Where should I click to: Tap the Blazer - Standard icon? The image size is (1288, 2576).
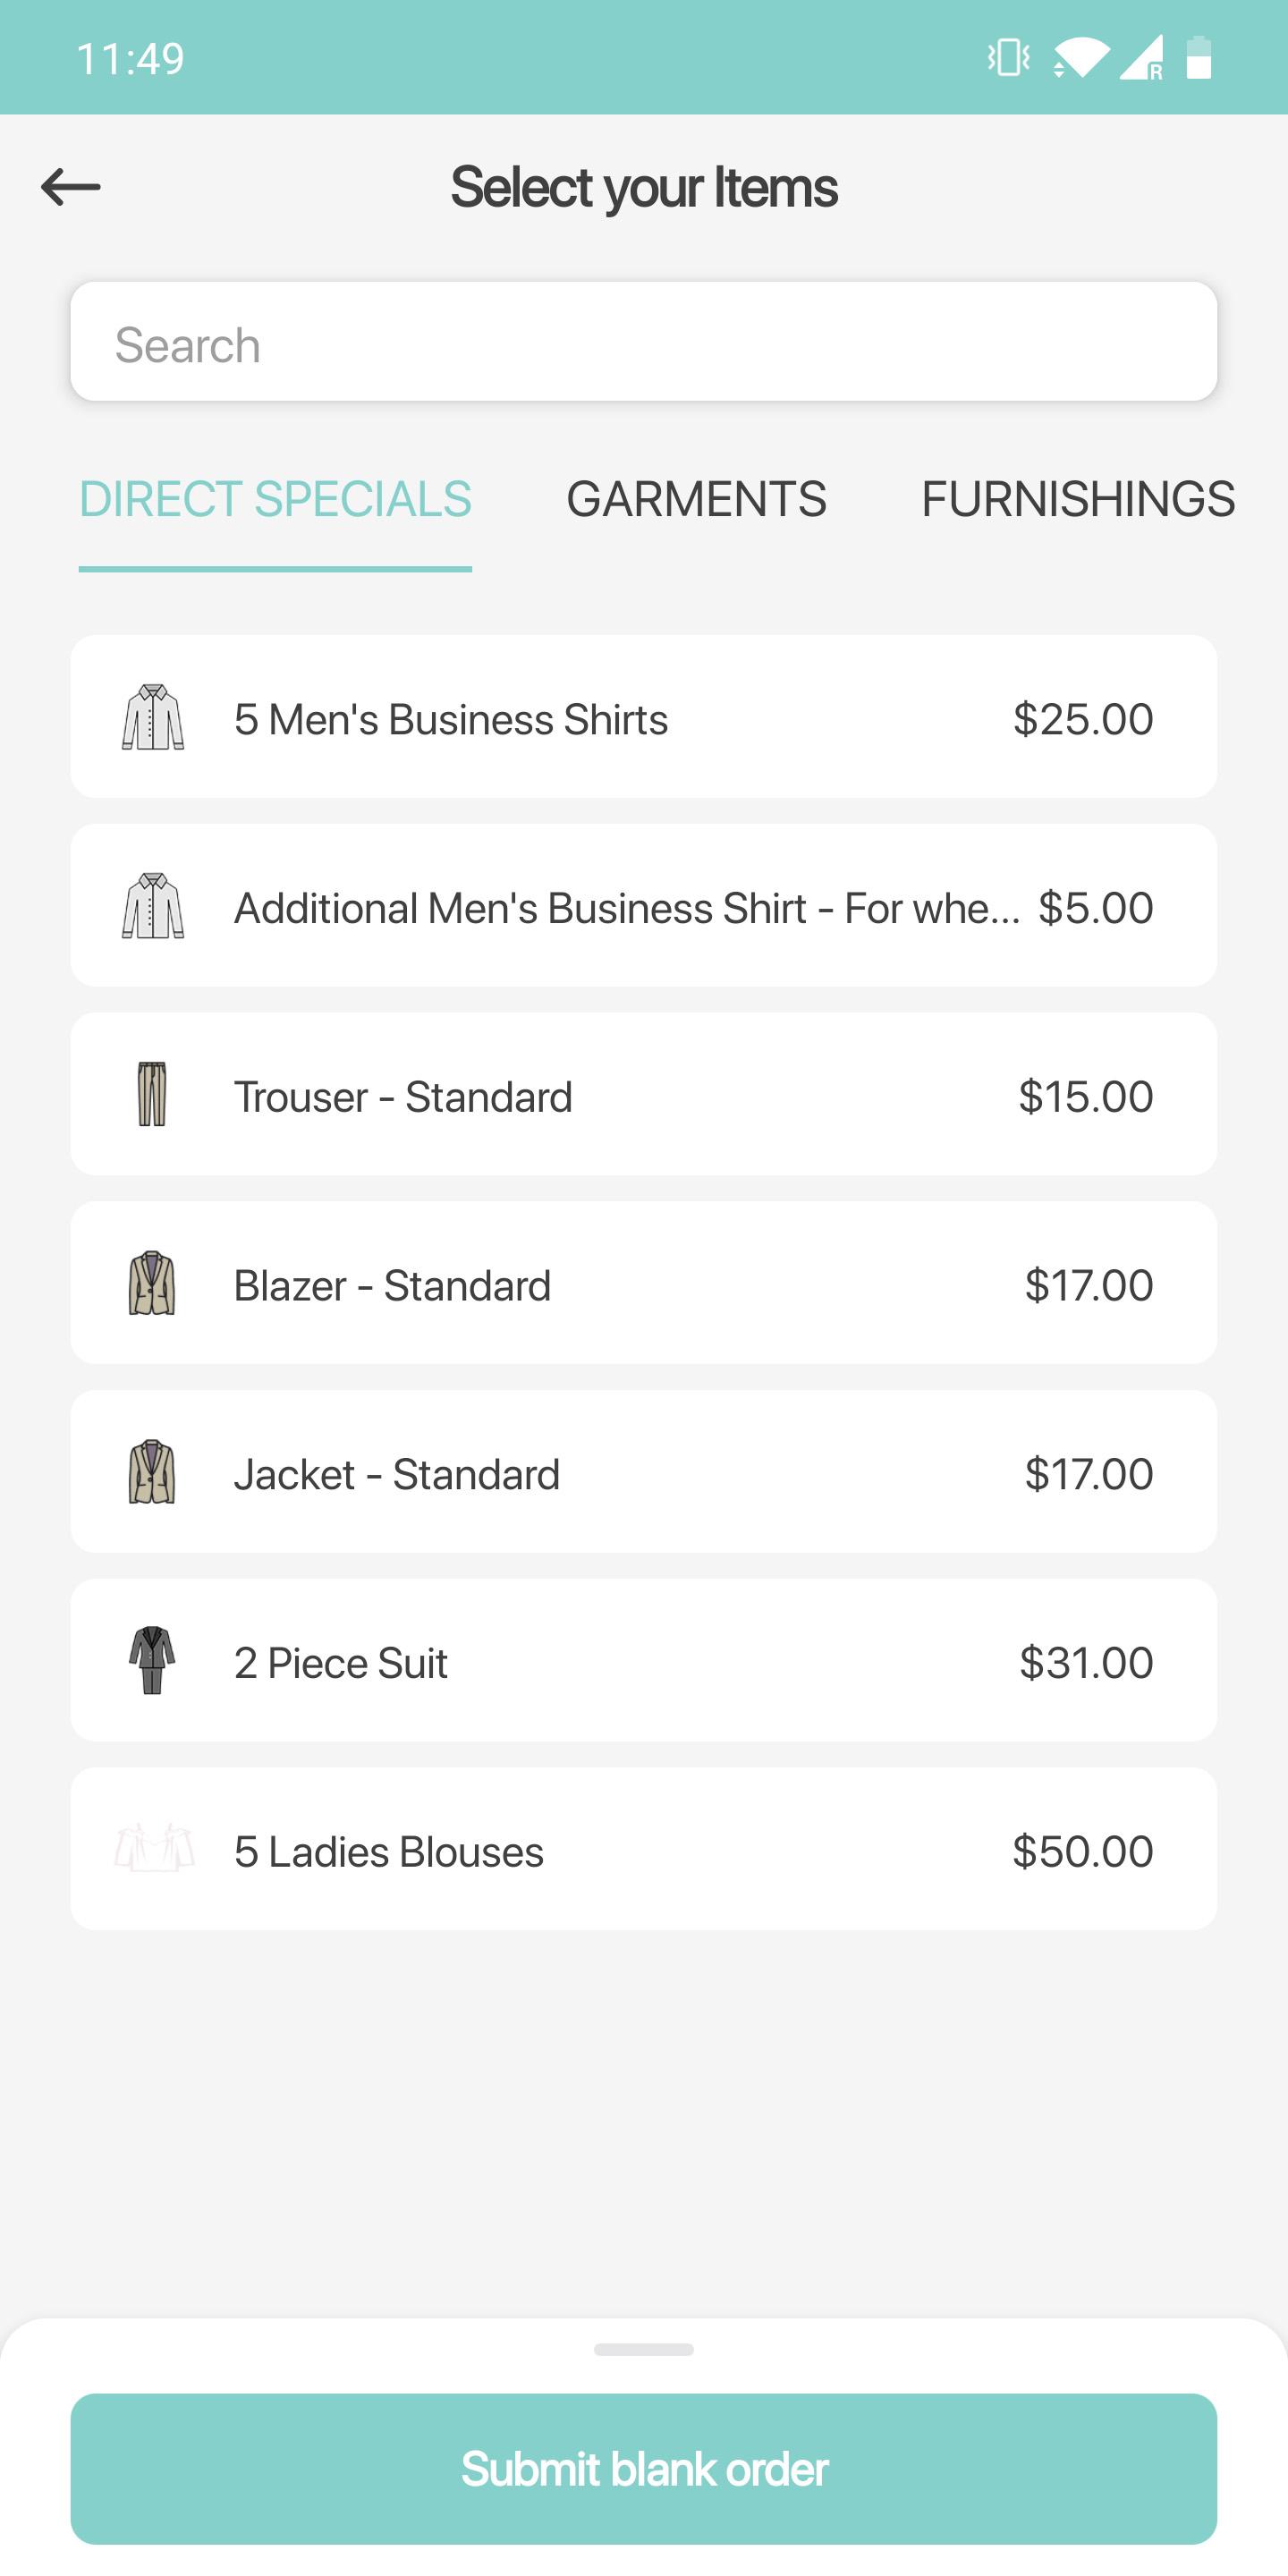(x=152, y=1283)
